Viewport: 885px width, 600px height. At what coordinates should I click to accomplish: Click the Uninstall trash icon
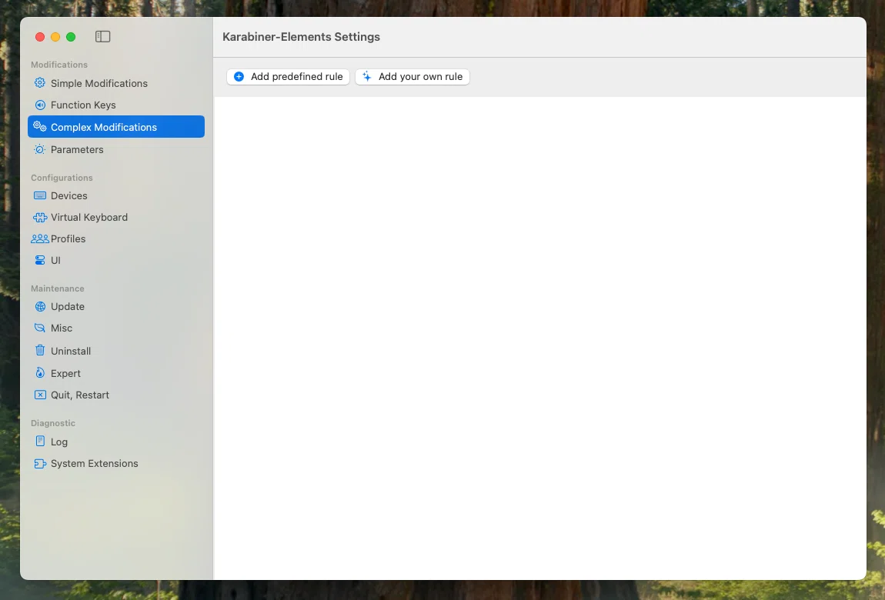39,350
